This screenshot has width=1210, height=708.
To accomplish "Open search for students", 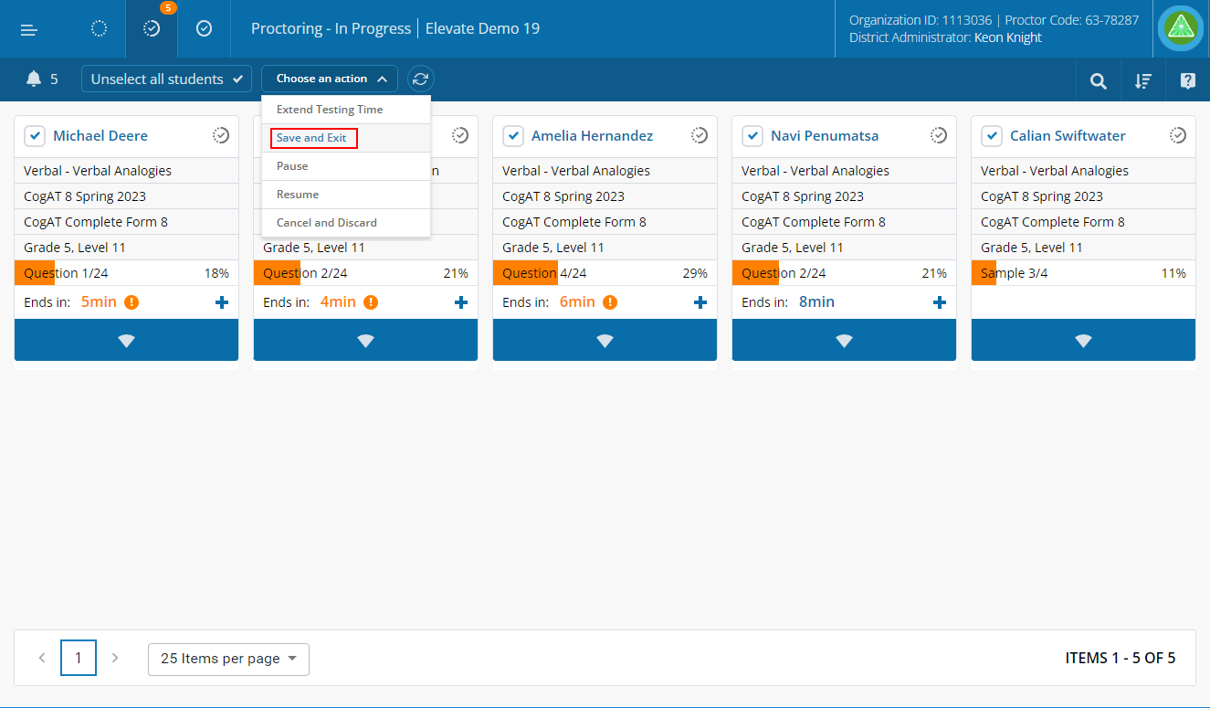I will pyautogui.click(x=1098, y=80).
